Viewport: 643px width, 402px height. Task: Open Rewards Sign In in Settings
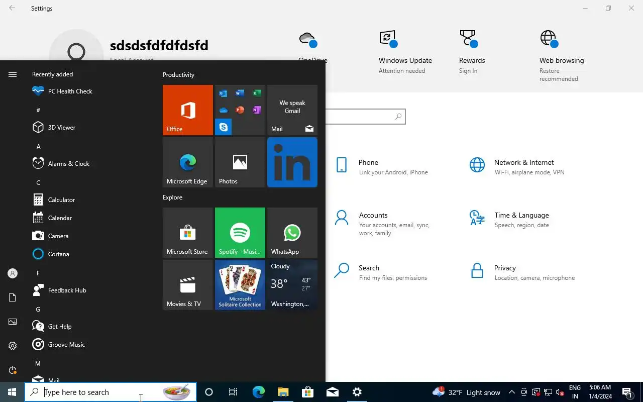point(472,52)
